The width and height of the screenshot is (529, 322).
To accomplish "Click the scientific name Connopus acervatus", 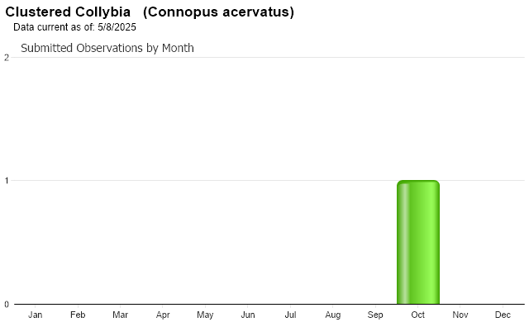I will click(x=218, y=12).
